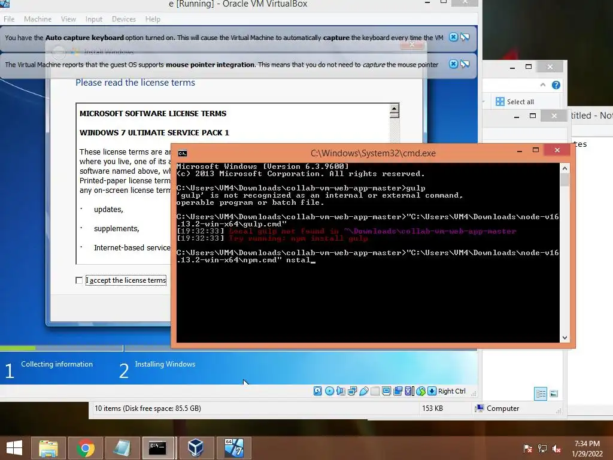Click the cmd.exe window title icon
Image resolution: width=613 pixels, height=460 pixels.
[183, 153]
